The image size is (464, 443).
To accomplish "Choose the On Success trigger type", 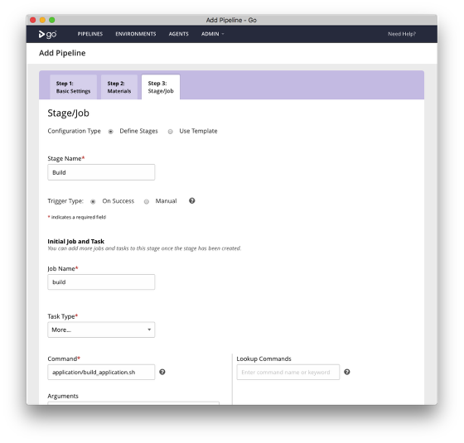I will click(93, 202).
